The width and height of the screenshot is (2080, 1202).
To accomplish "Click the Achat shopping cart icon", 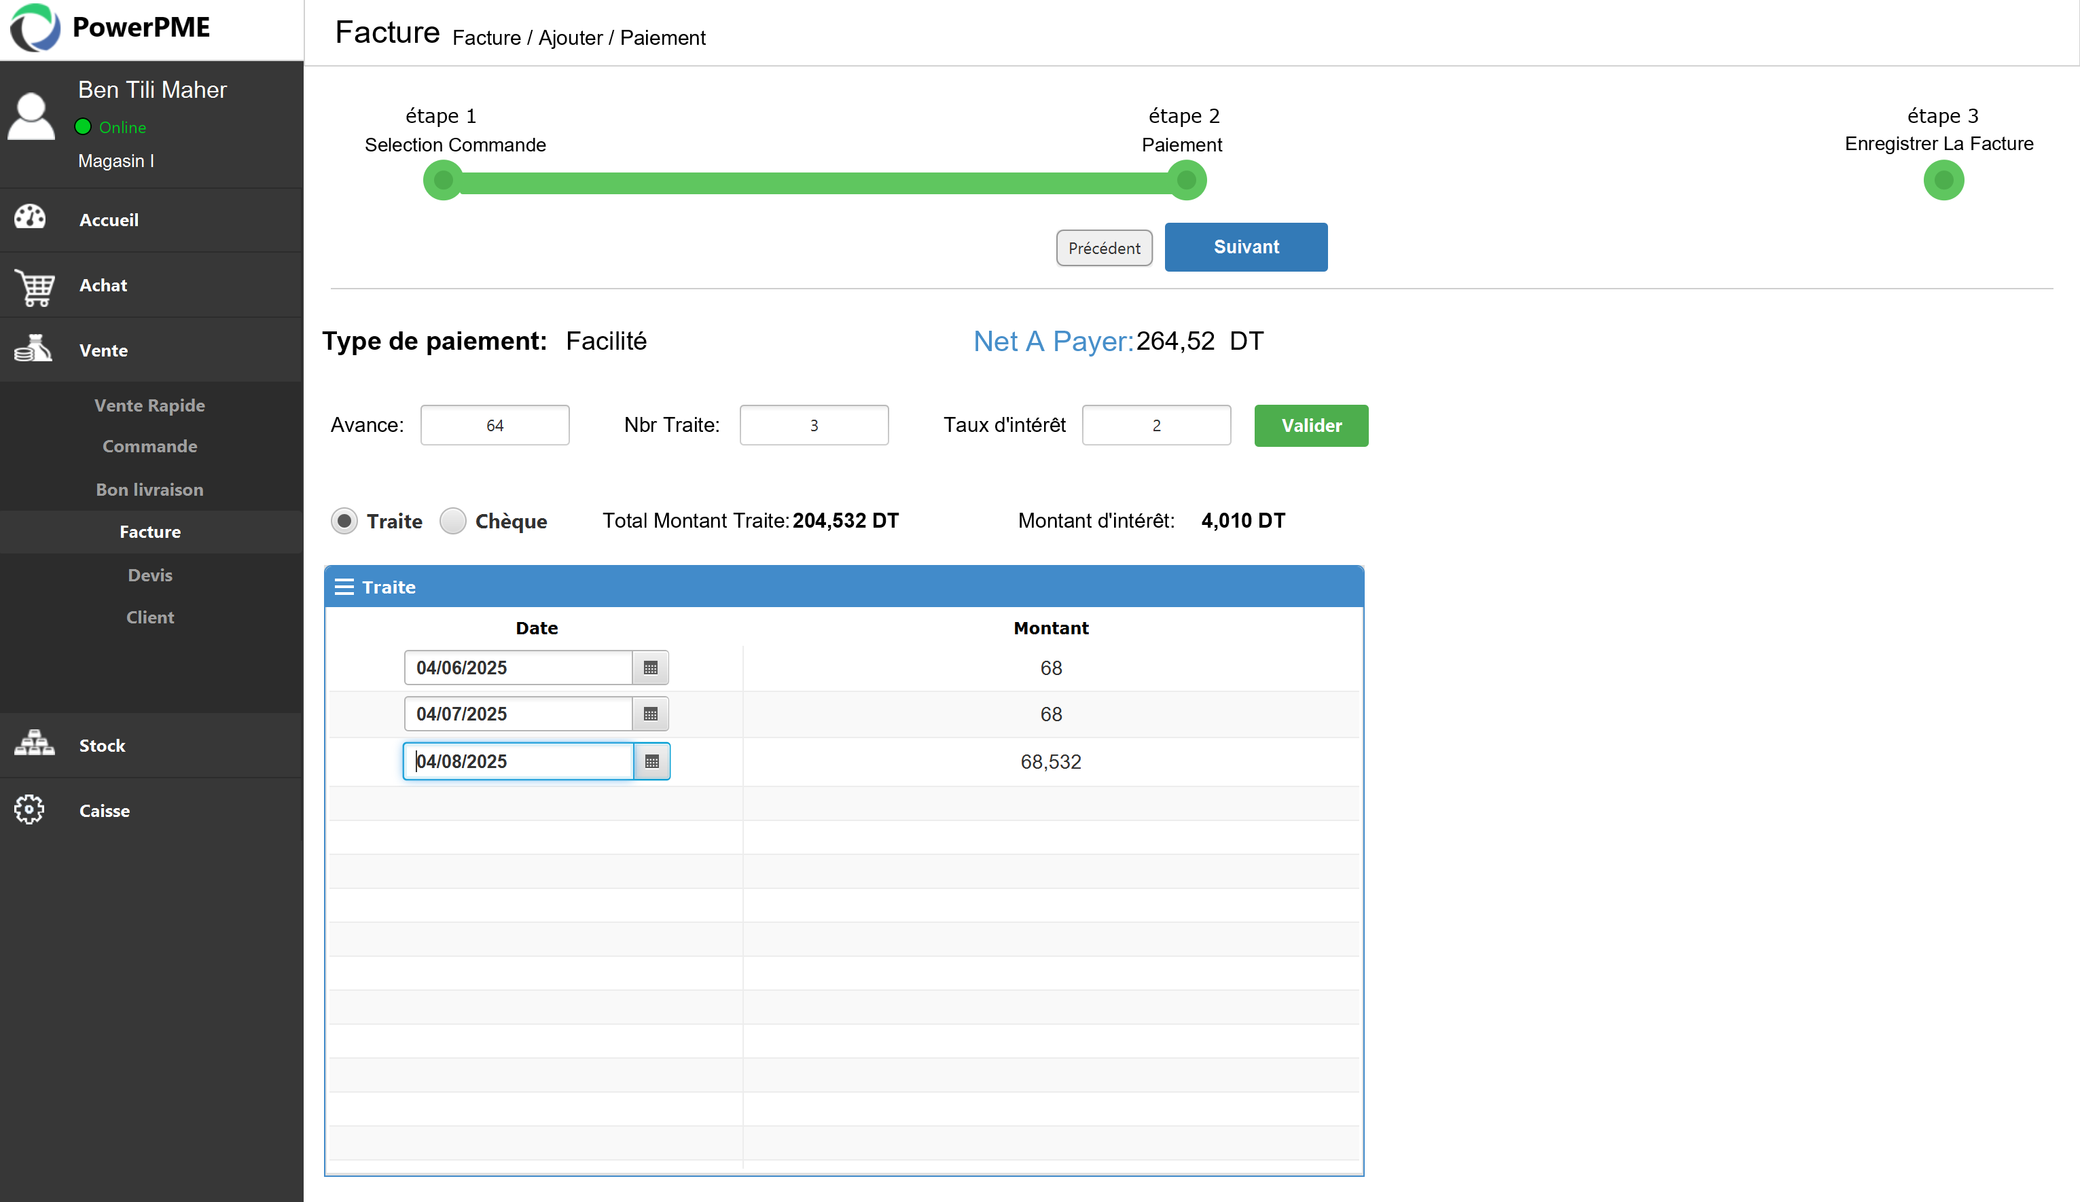I will click(x=35, y=287).
